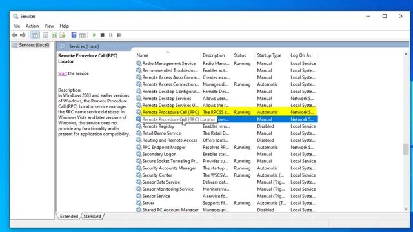Click the gear icon of Sensor Data Service
The image size is (413, 232).
coord(139,182)
